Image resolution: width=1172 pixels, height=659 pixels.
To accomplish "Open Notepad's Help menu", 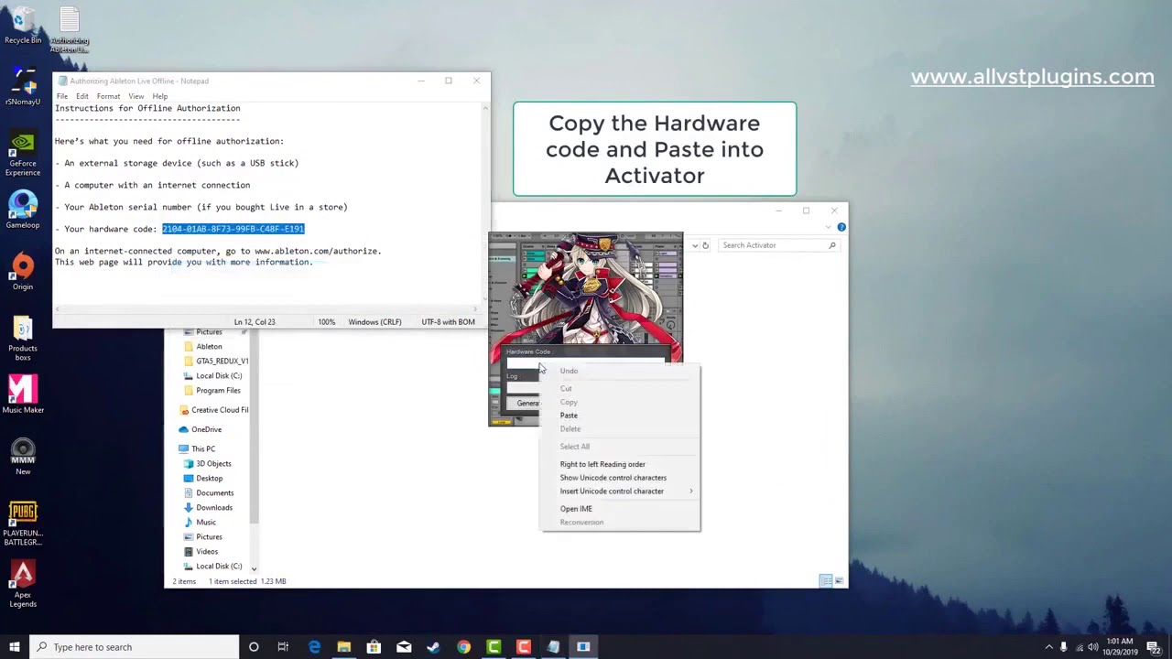I will tap(160, 96).
